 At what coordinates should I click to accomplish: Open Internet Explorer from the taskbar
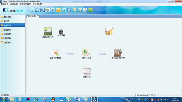(x=37, y=99)
